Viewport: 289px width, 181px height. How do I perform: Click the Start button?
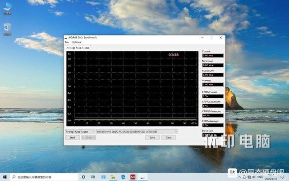(x=72, y=138)
